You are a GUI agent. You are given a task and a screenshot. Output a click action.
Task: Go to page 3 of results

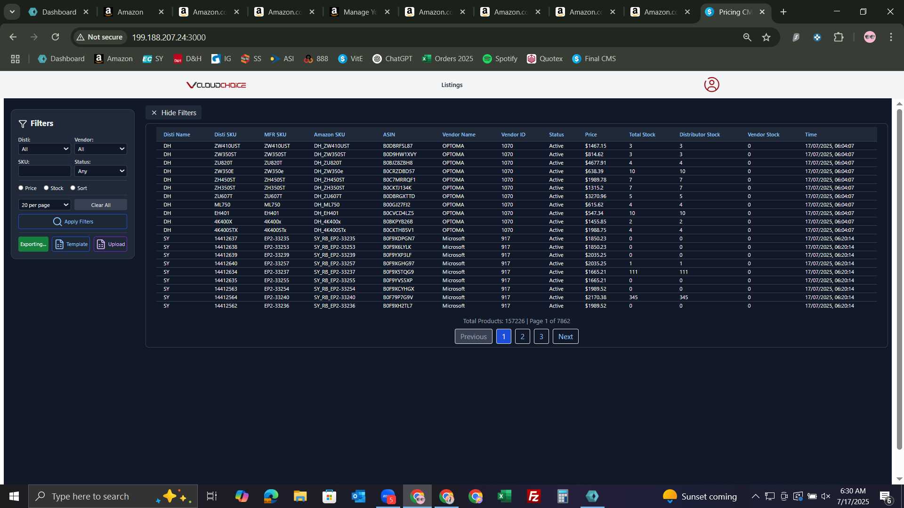(x=541, y=337)
